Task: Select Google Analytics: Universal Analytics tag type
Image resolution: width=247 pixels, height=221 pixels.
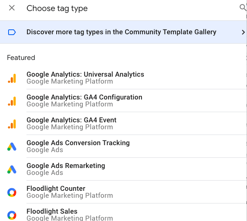Action: pyautogui.click(x=85, y=75)
